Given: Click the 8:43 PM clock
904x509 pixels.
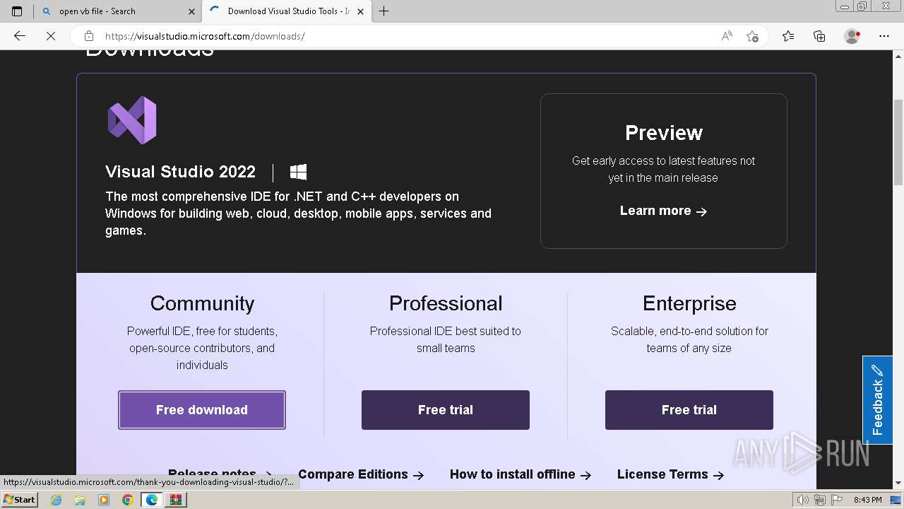Looking at the screenshot, I should (868, 500).
